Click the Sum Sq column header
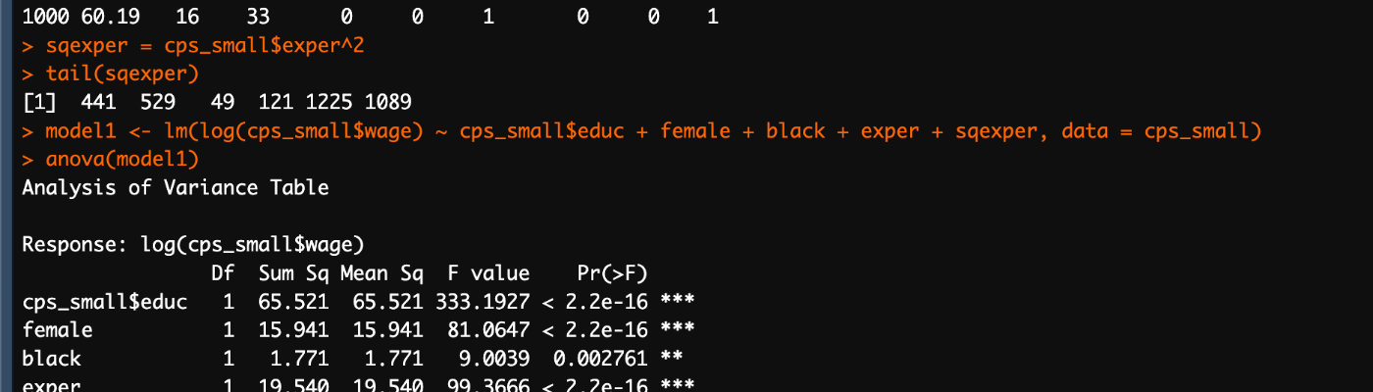The image size is (1373, 392). point(293,272)
